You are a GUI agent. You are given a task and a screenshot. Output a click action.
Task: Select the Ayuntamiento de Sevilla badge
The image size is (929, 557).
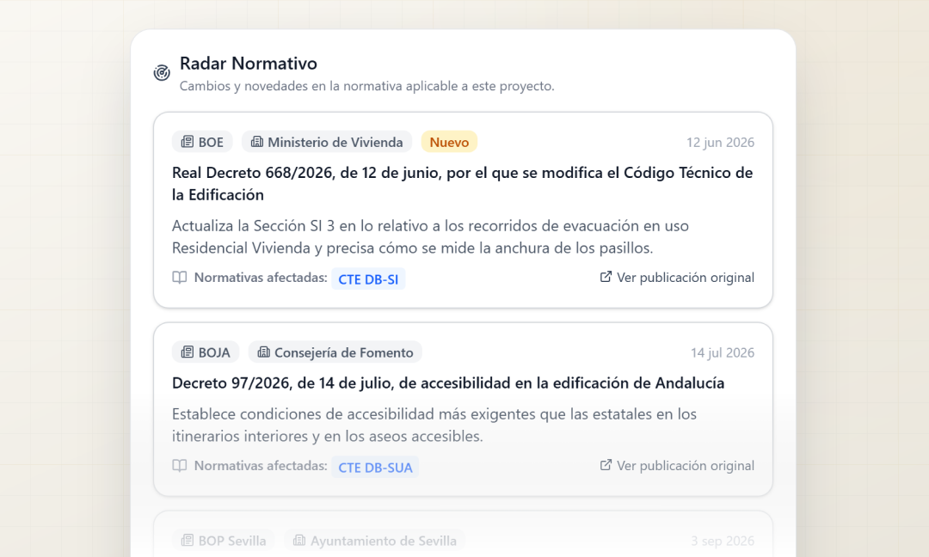pyautogui.click(x=374, y=541)
